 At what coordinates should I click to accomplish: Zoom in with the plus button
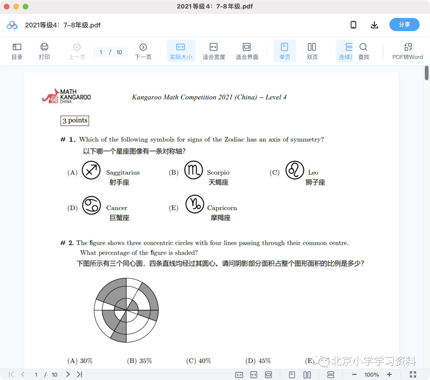[389, 374]
